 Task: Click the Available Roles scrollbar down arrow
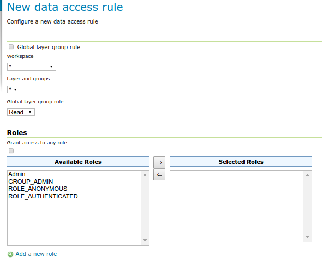tap(145, 241)
